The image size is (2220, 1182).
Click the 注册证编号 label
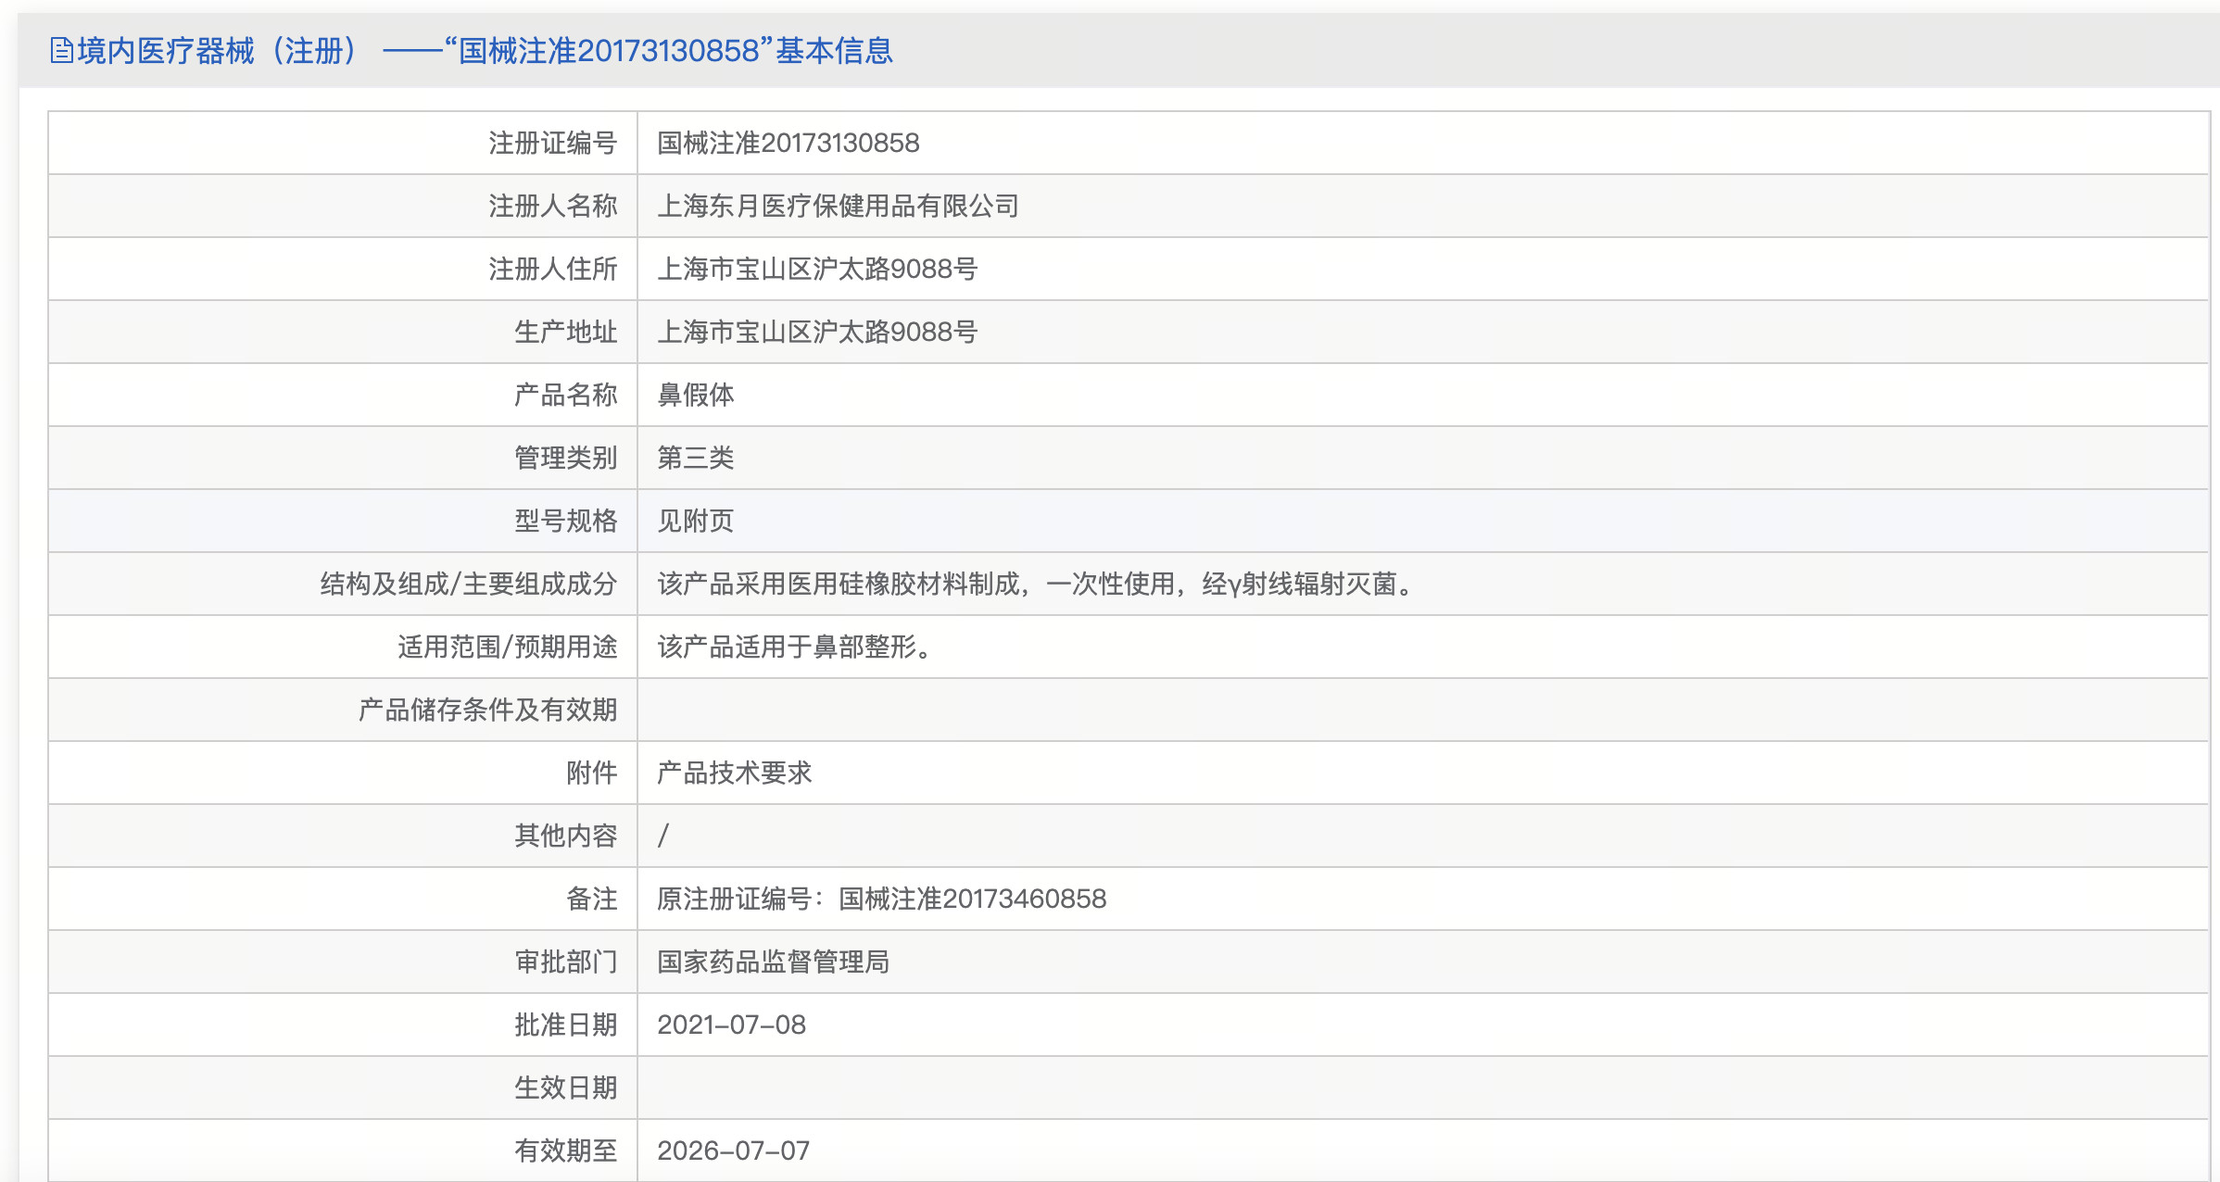[x=553, y=143]
